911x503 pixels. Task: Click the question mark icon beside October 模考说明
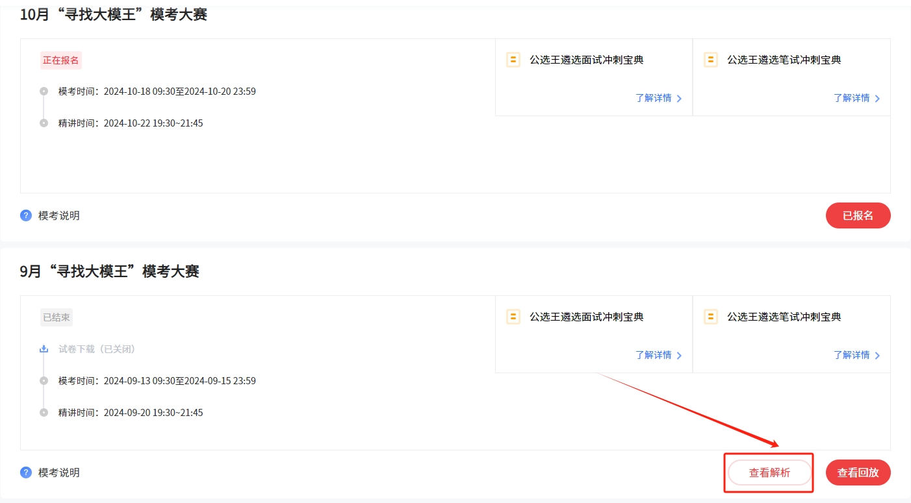coord(26,215)
